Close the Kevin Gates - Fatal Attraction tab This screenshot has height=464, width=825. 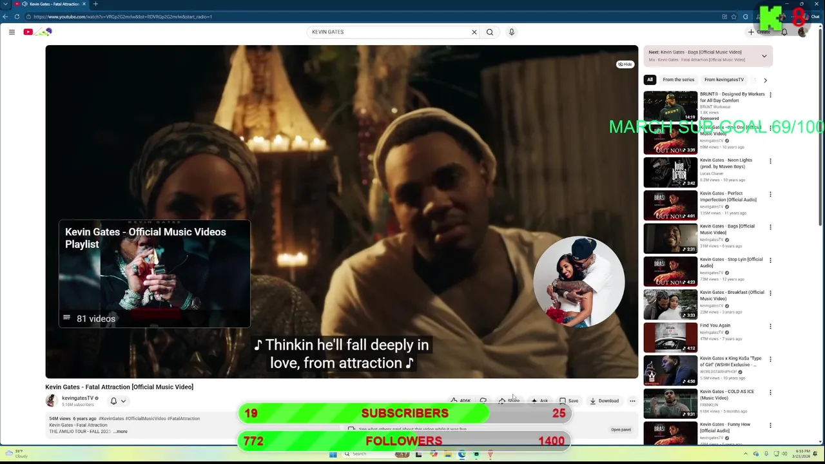pyautogui.click(x=84, y=4)
